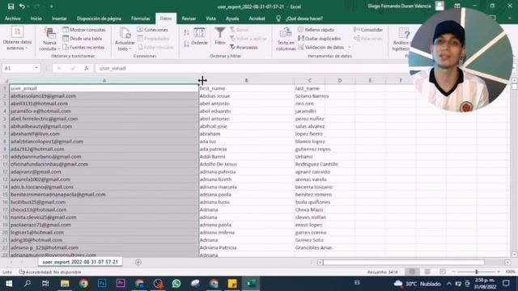Viewport: 518px width, 291px height.
Task: Switch to Page Layout view icon
Action: pos(427,272)
